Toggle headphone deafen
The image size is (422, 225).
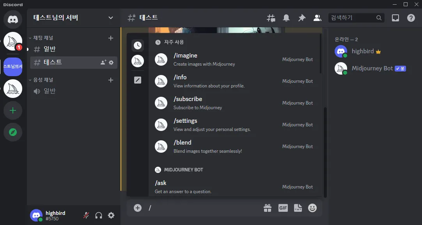click(99, 215)
